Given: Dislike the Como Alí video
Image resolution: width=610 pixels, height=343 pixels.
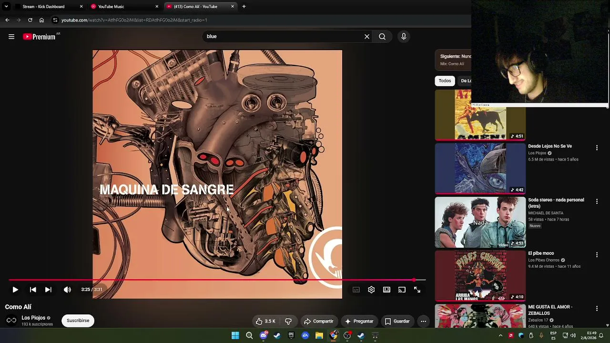Looking at the screenshot, I should [288, 322].
